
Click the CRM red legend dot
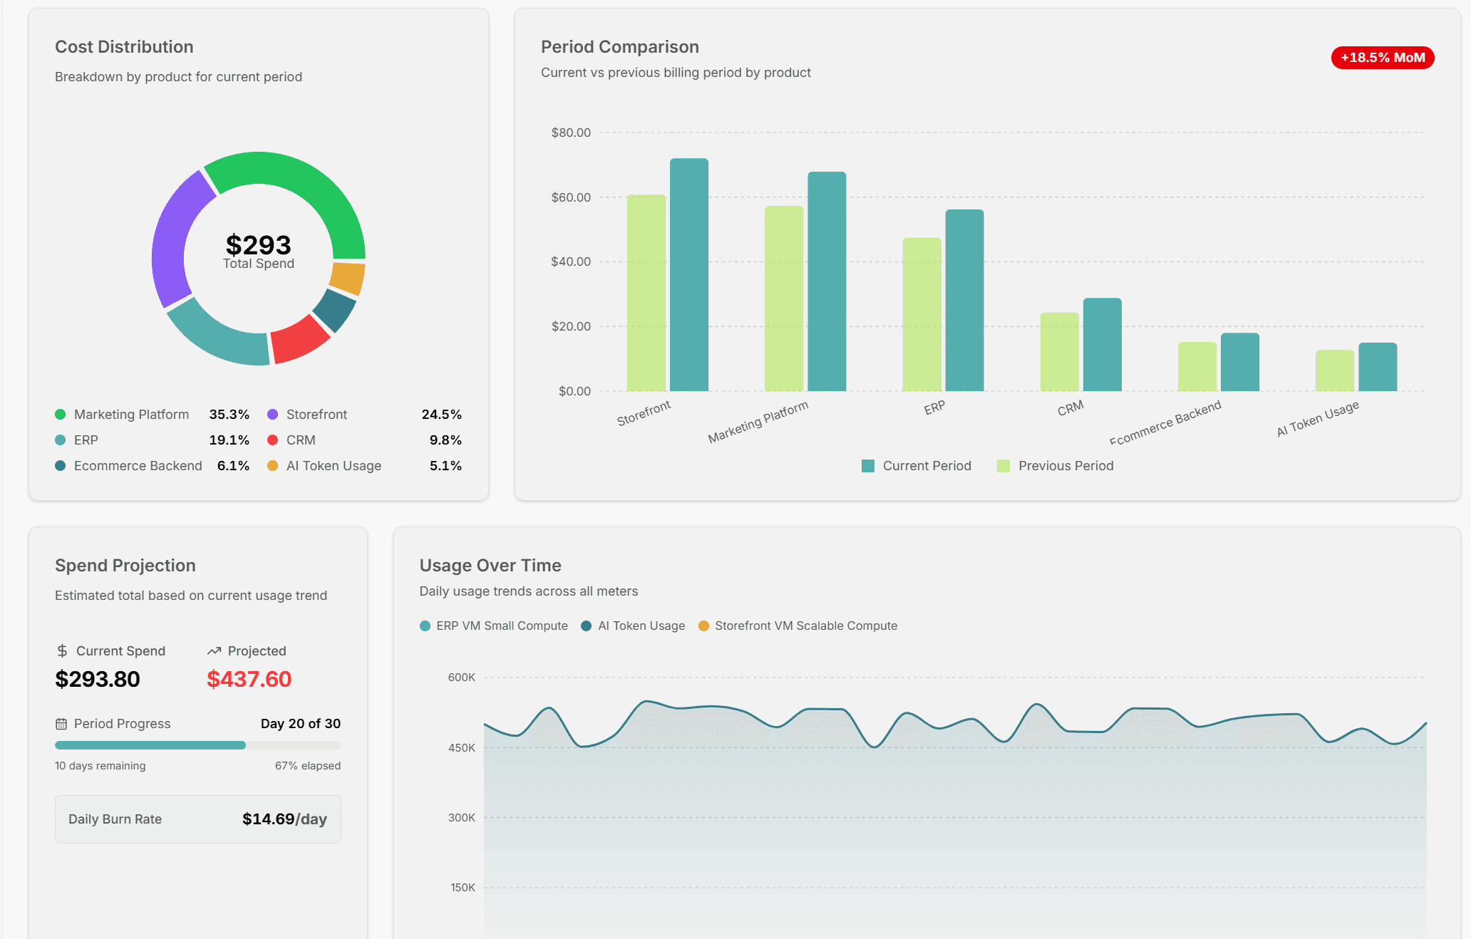click(272, 440)
